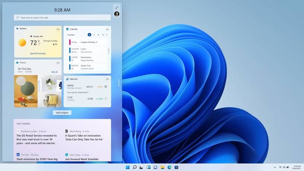Screen dimensions: 304x171
Task: Click the Watchlist chart icon
Action: pos(67,79)
